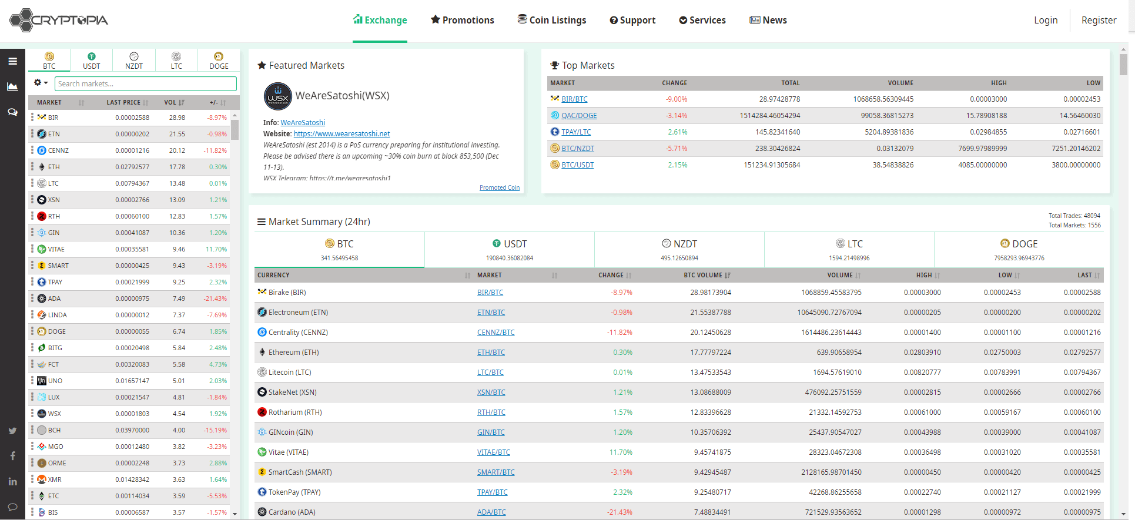
Task: Switch Market Summary to NZDT tab
Action: (x=679, y=250)
